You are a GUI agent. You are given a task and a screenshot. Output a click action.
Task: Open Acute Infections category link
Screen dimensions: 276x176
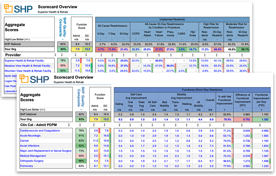click(x=30, y=146)
